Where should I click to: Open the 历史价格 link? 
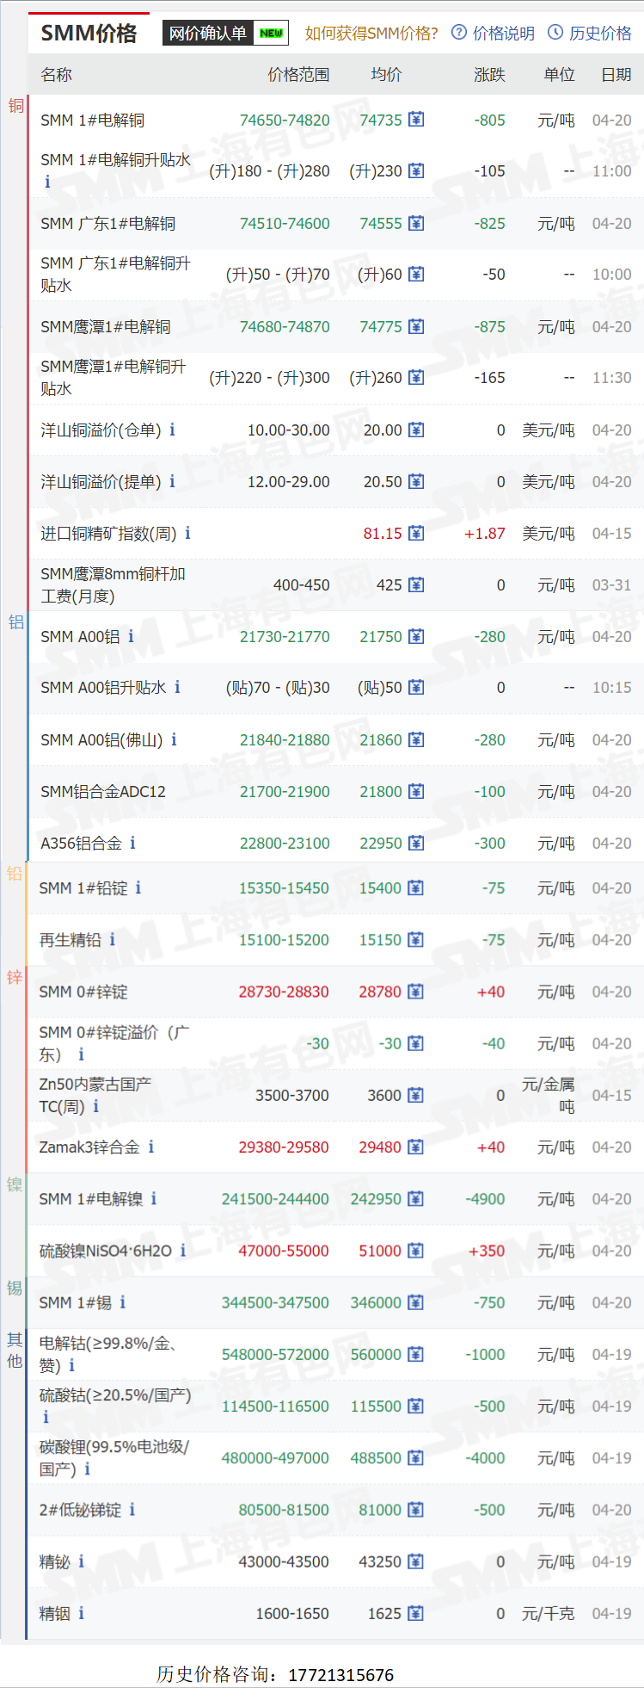point(590,33)
